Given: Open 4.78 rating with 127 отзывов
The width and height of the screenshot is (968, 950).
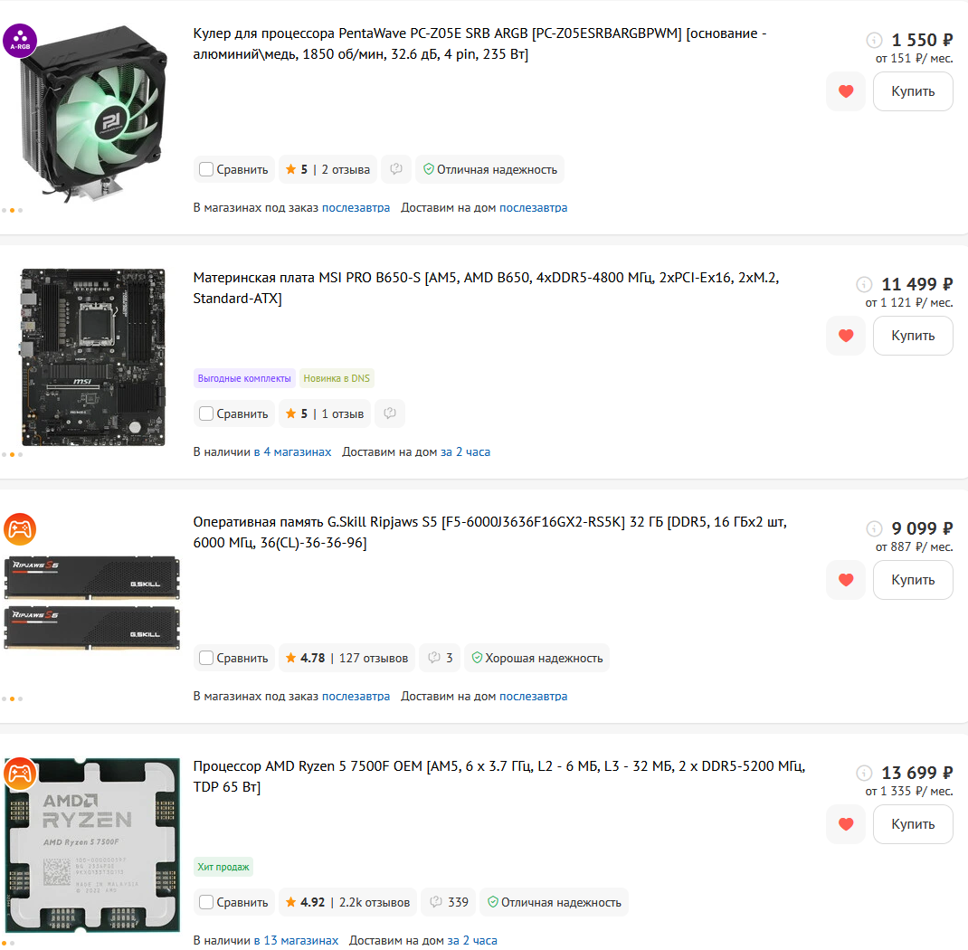Looking at the screenshot, I should tap(347, 658).
